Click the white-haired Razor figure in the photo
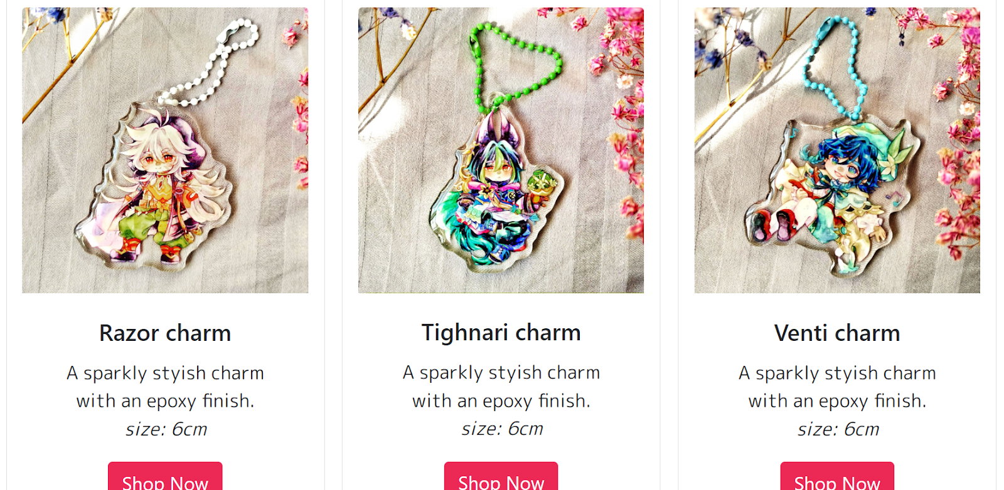 pyautogui.click(x=157, y=188)
